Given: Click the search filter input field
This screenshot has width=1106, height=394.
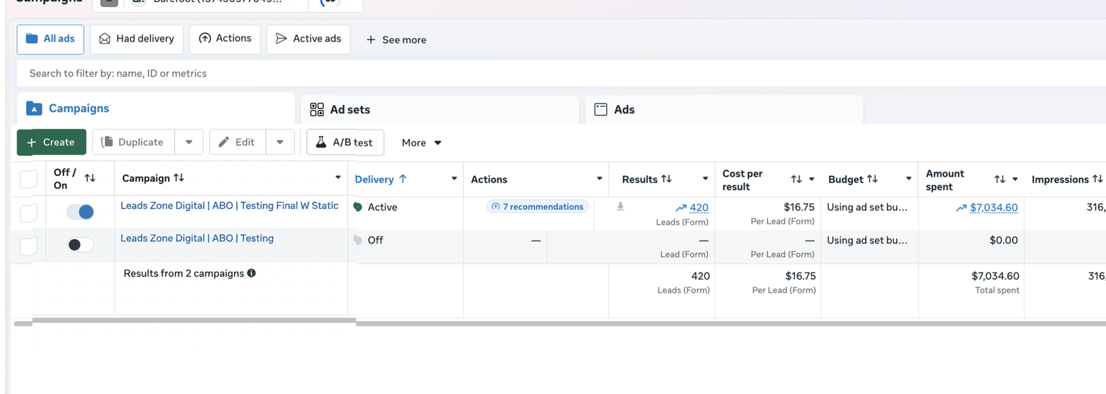Looking at the screenshot, I should coord(561,73).
